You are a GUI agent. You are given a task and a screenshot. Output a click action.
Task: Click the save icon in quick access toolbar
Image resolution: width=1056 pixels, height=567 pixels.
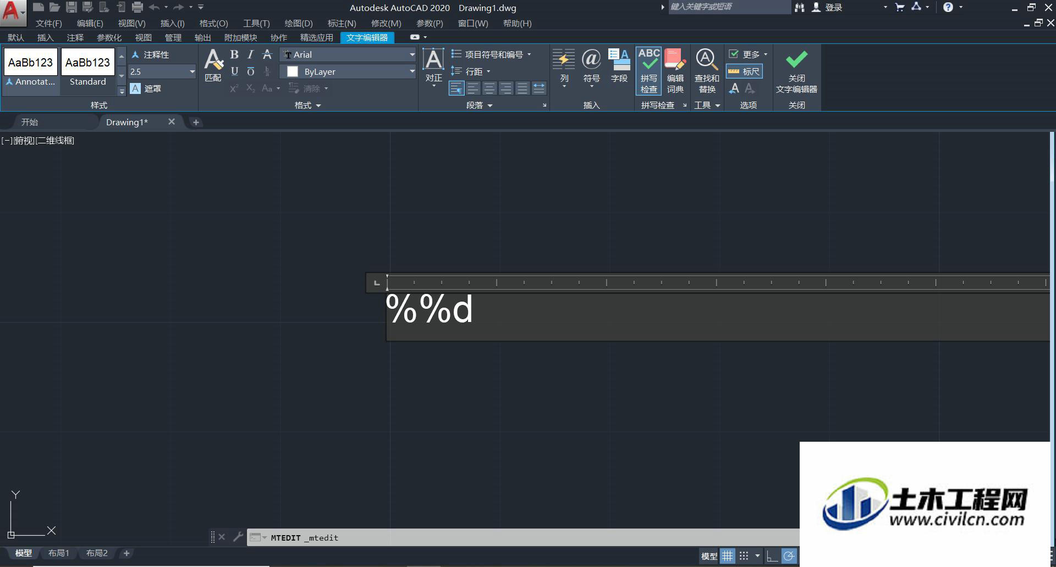coord(71,7)
